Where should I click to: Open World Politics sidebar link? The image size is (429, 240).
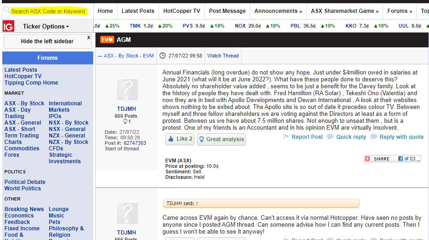coord(23,189)
